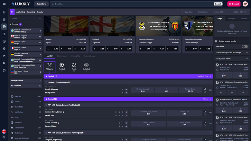Click the My Favorites star icon
This screenshot has width=251, height=141.
point(40,85)
